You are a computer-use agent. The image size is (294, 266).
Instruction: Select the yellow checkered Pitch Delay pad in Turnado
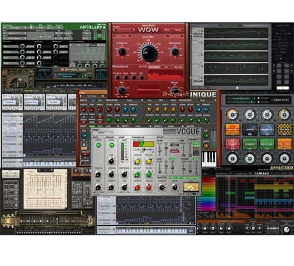[x=284, y=130]
